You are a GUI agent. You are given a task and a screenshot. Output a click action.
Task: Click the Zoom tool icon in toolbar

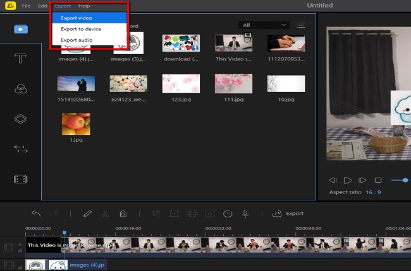click(x=174, y=214)
